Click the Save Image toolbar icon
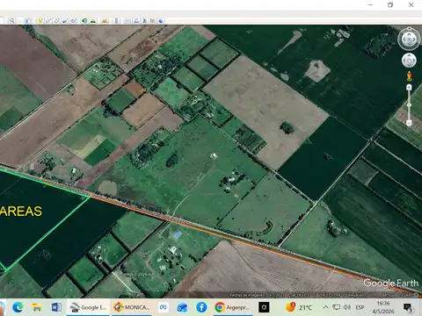Viewport: 422px width, 316px height. (x=144, y=21)
